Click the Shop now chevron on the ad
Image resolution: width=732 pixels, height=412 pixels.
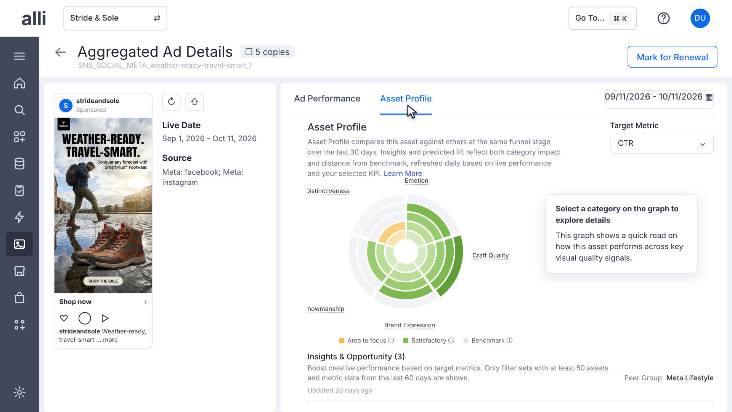146,302
